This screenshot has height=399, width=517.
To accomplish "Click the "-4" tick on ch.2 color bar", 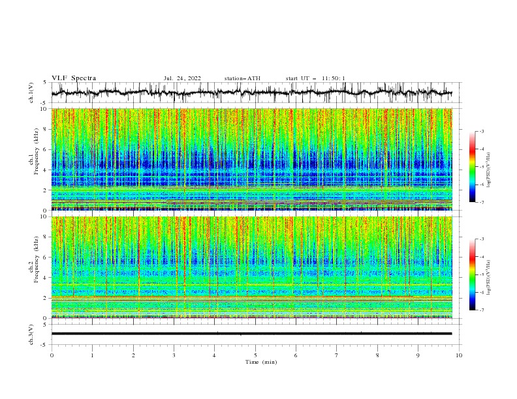I will (481, 257).
